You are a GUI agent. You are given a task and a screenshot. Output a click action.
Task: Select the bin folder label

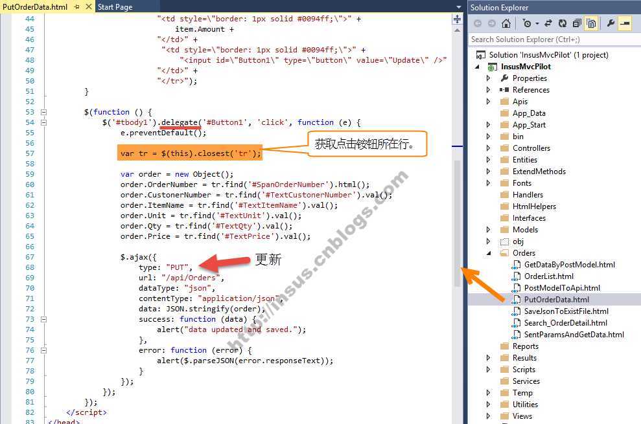coord(518,137)
